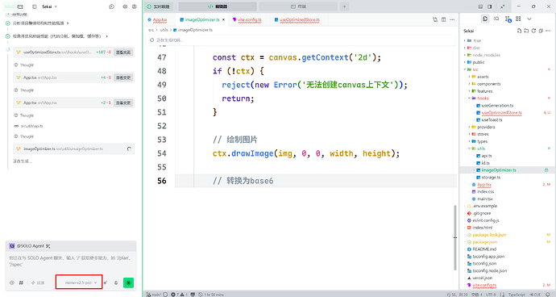Switch to the real-time follow tab
Image resolution: width=556 pixels, height=297 pixels.
point(159,6)
